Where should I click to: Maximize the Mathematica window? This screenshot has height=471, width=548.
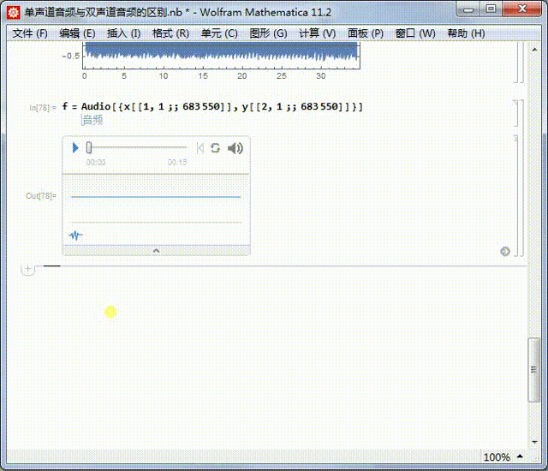tap(491, 9)
